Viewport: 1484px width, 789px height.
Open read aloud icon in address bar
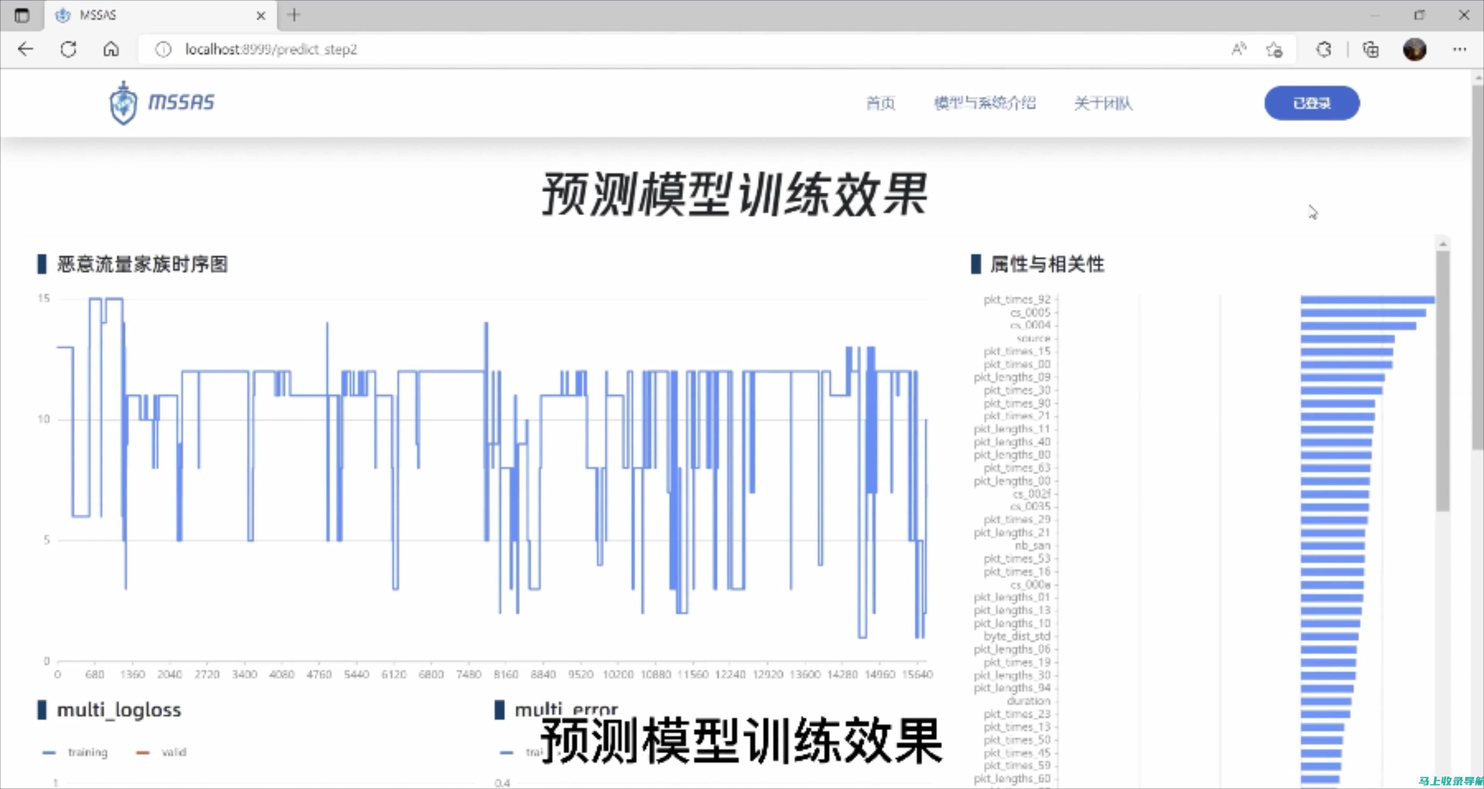pyautogui.click(x=1238, y=50)
